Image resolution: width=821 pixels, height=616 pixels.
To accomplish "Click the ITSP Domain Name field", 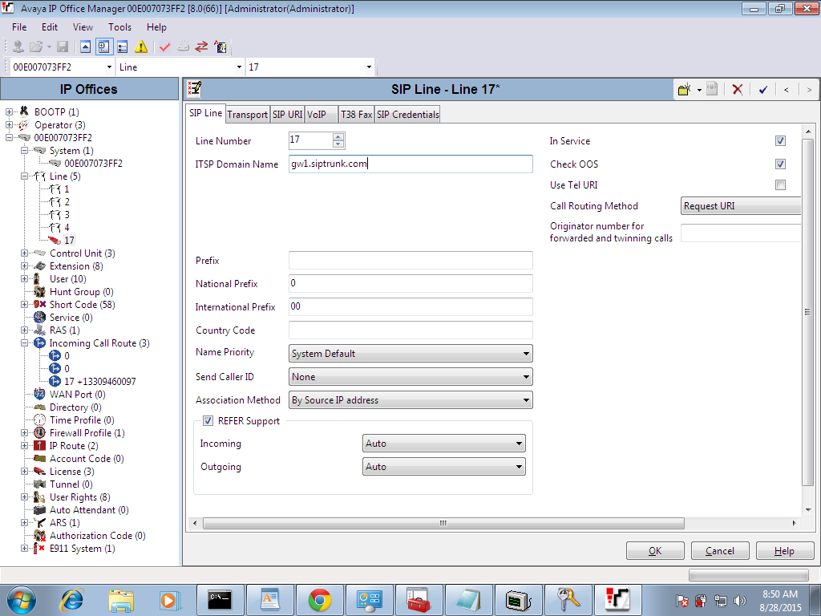I will pyautogui.click(x=410, y=164).
